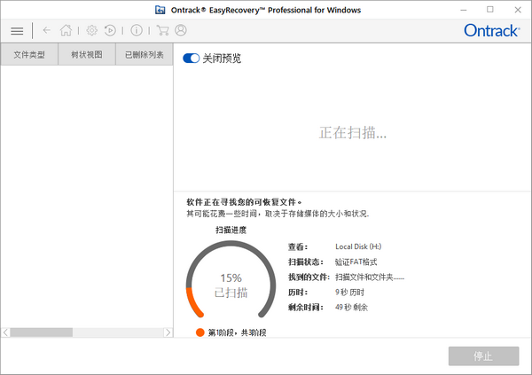Image resolution: width=532 pixels, height=375 pixels.
Task: Click the 停止 button
Action: pyautogui.click(x=483, y=356)
